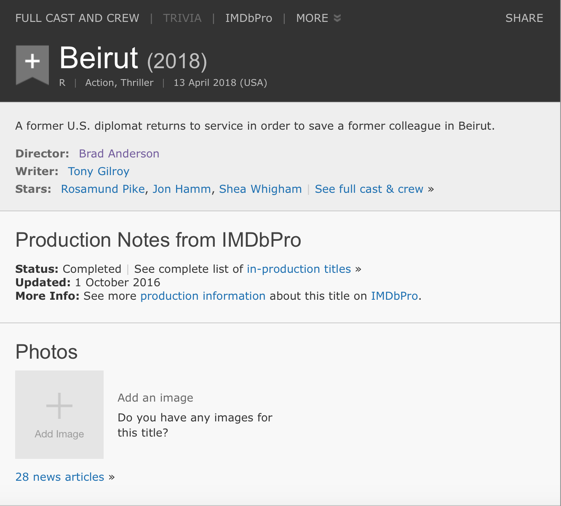View Rosamund Pike's profile

[x=103, y=189]
